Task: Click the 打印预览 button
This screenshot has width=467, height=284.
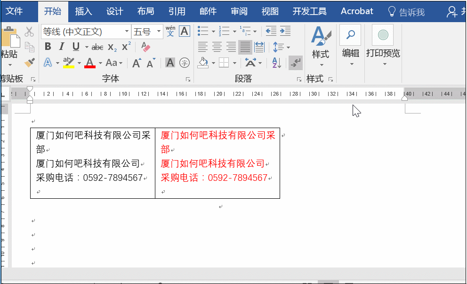Action: [383, 46]
